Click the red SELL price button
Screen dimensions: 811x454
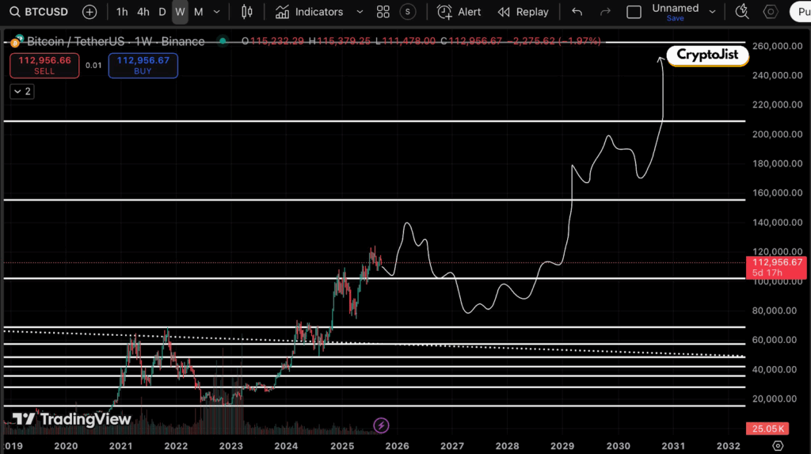pos(44,65)
